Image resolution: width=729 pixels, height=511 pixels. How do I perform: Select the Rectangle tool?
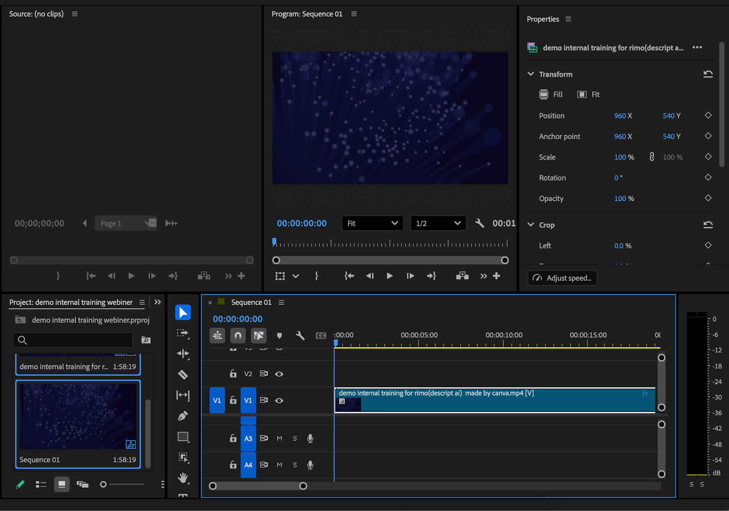click(x=183, y=437)
